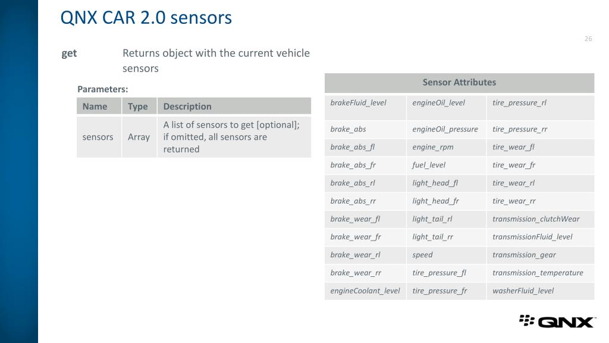The height and width of the screenshot is (343, 609).
Task: Select the sensors parameter name cell
Action: coord(99,137)
